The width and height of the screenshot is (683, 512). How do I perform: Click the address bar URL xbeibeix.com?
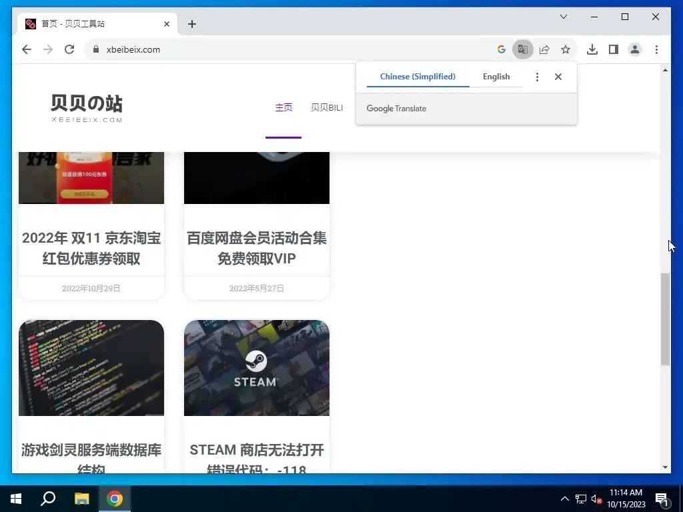pos(133,49)
